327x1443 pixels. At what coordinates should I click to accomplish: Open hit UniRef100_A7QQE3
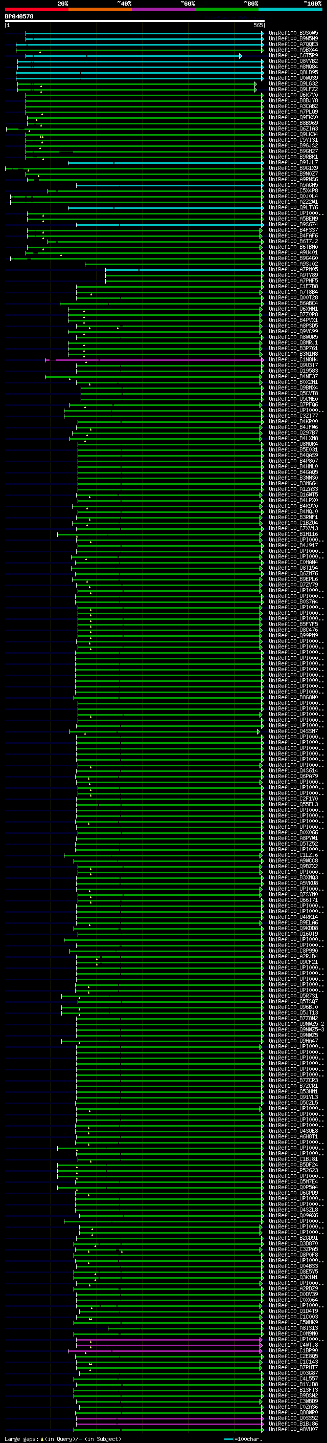click(293, 44)
